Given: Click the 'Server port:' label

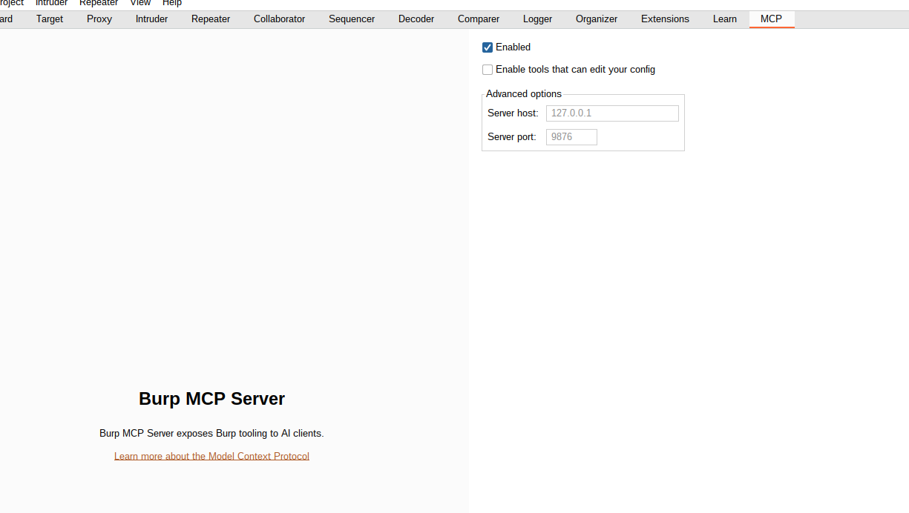Looking at the screenshot, I should pyautogui.click(x=512, y=137).
